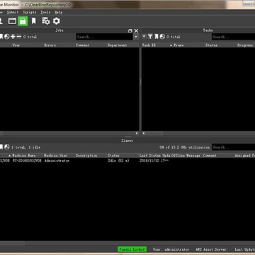
Task: Click inside the Jobs search field
Action: coord(104,37)
